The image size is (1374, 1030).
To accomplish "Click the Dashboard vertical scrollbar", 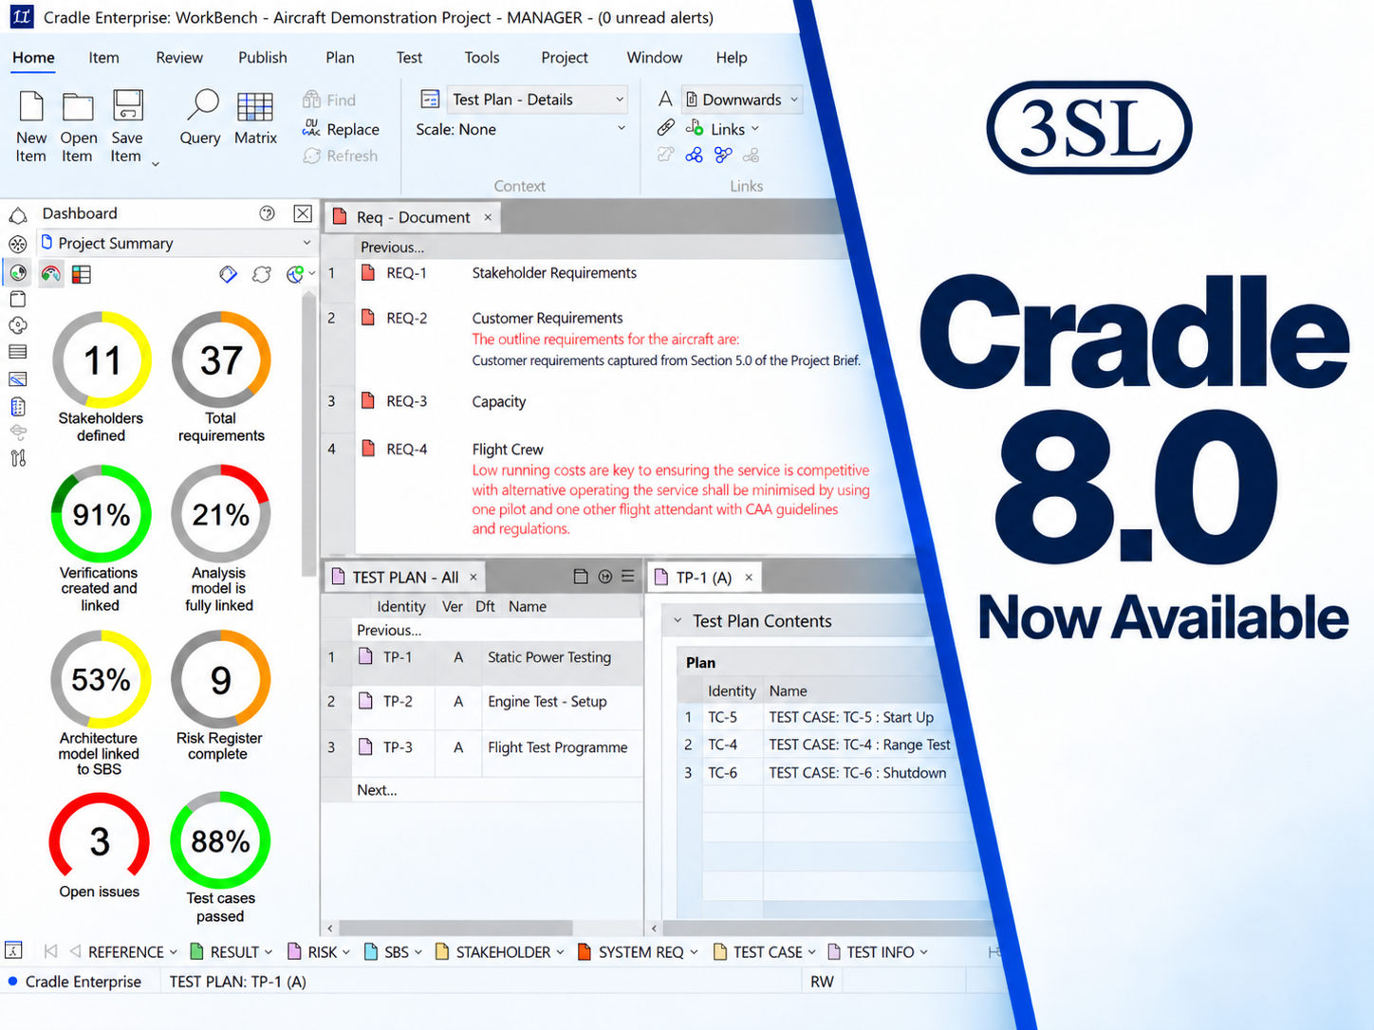I will [308, 434].
